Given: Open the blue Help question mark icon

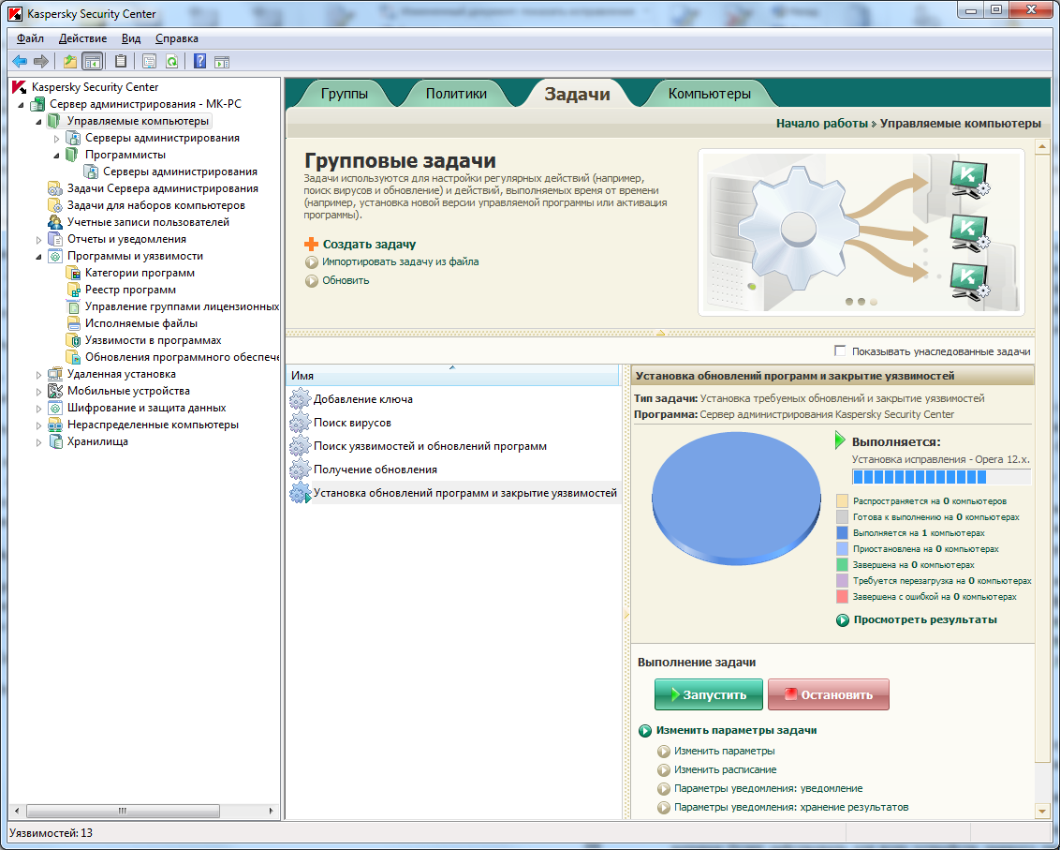Looking at the screenshot, I should [x=199, y=62].
